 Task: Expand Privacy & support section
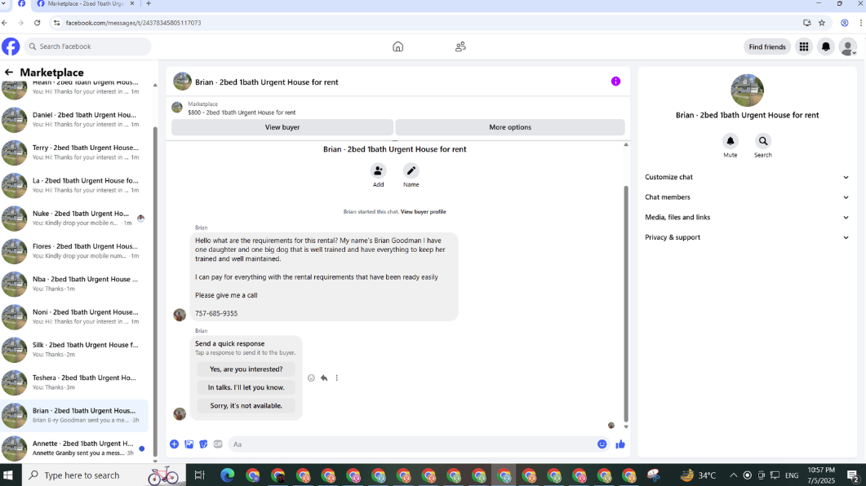click(x=747, y=237)
